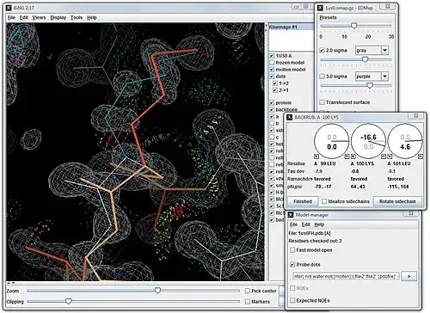Click the rotation dial showing -16.6
The height and width of the screenshot is (313, 430).
(x=368, y=142)
